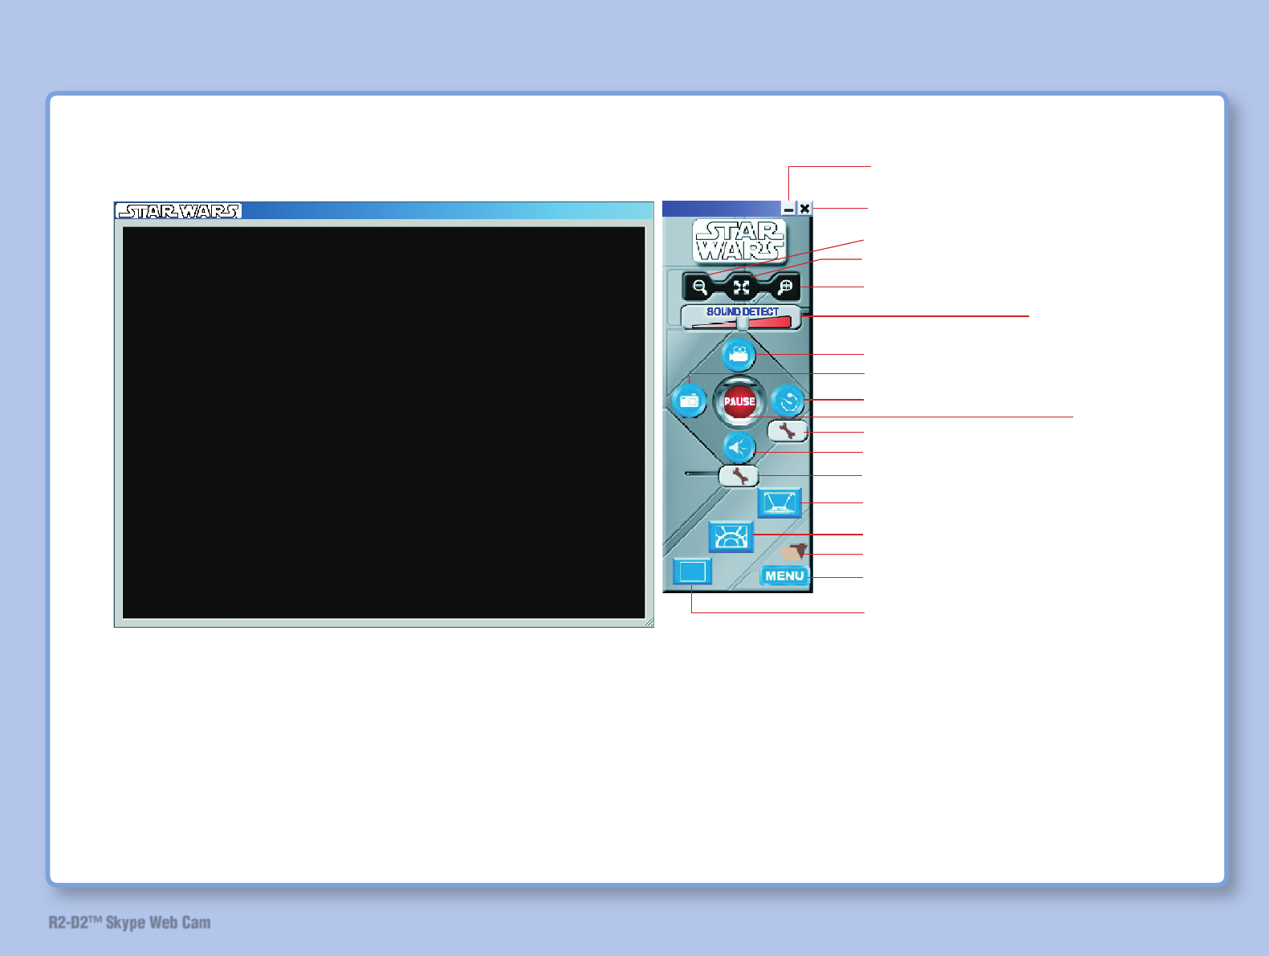Select the plain blue square frame button
The width and height of the screenshot is (1270, 956).
click(x=692, y=572)
